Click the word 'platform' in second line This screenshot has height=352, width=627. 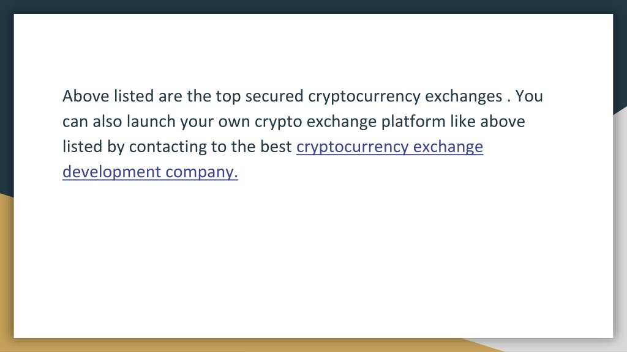point(413,122)
